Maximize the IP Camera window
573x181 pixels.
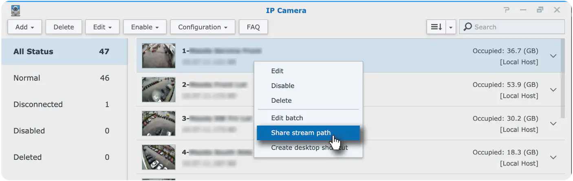[540, 10]
